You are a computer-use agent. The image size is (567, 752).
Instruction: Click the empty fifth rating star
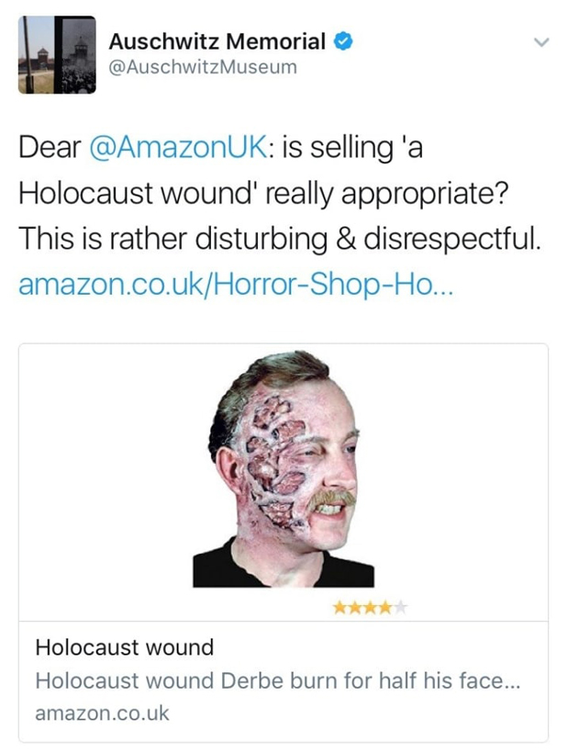point(400,609)
